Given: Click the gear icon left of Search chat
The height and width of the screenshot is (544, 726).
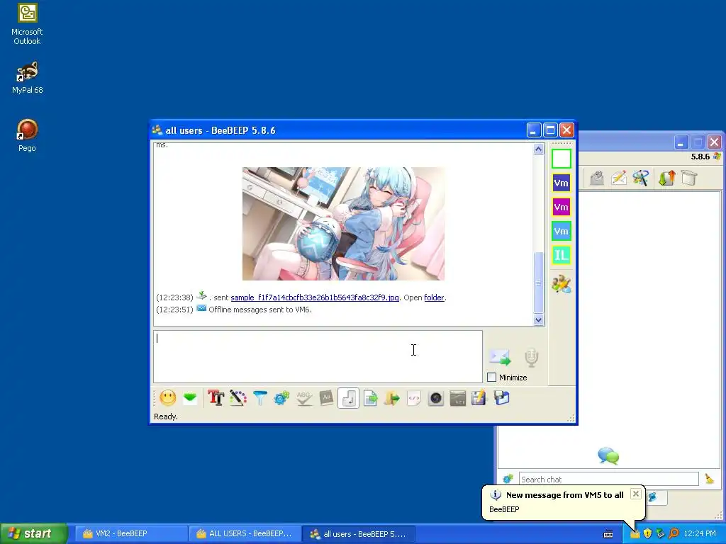Looking at the screenshot, I should [508, 479].
